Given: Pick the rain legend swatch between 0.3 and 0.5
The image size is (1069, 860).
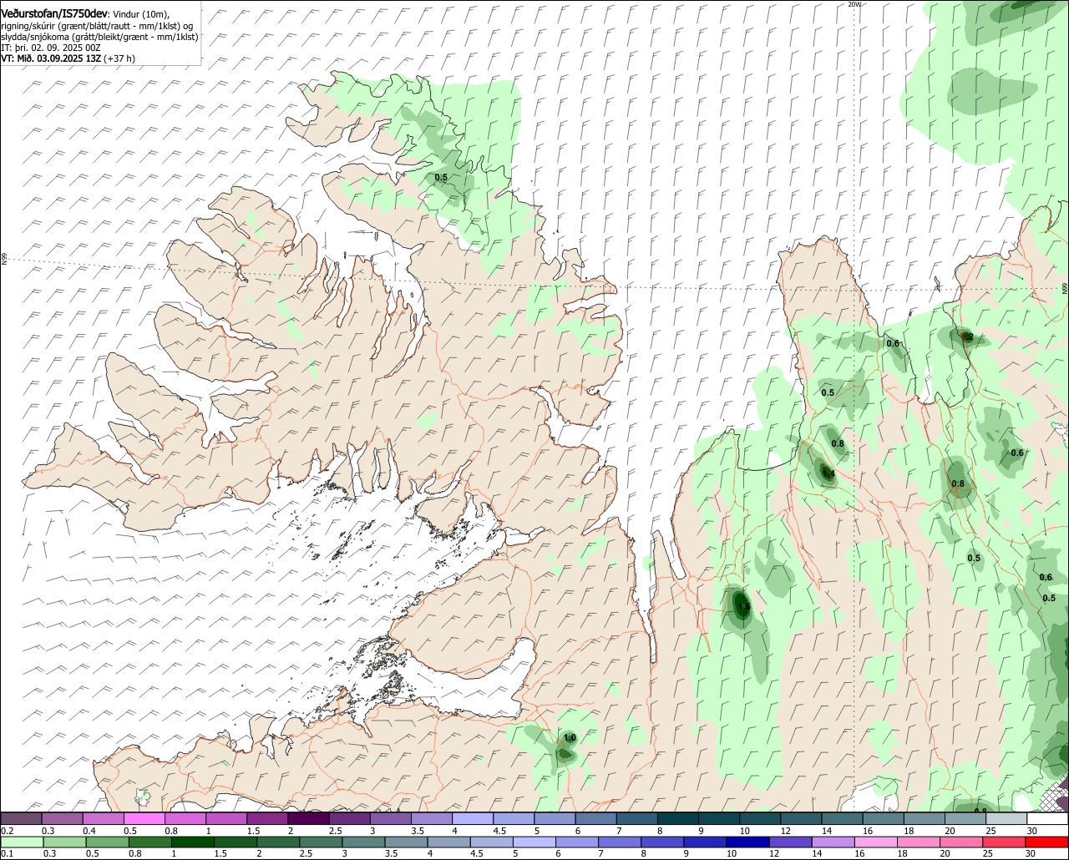Looking at the screenshot, I should coord(65,842).
